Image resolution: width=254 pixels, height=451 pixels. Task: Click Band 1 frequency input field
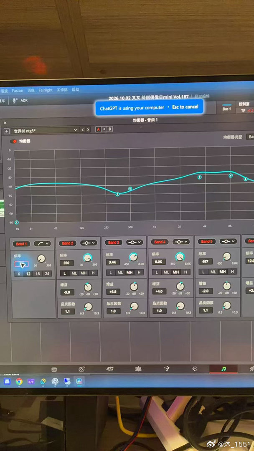(x=21, y=264)
